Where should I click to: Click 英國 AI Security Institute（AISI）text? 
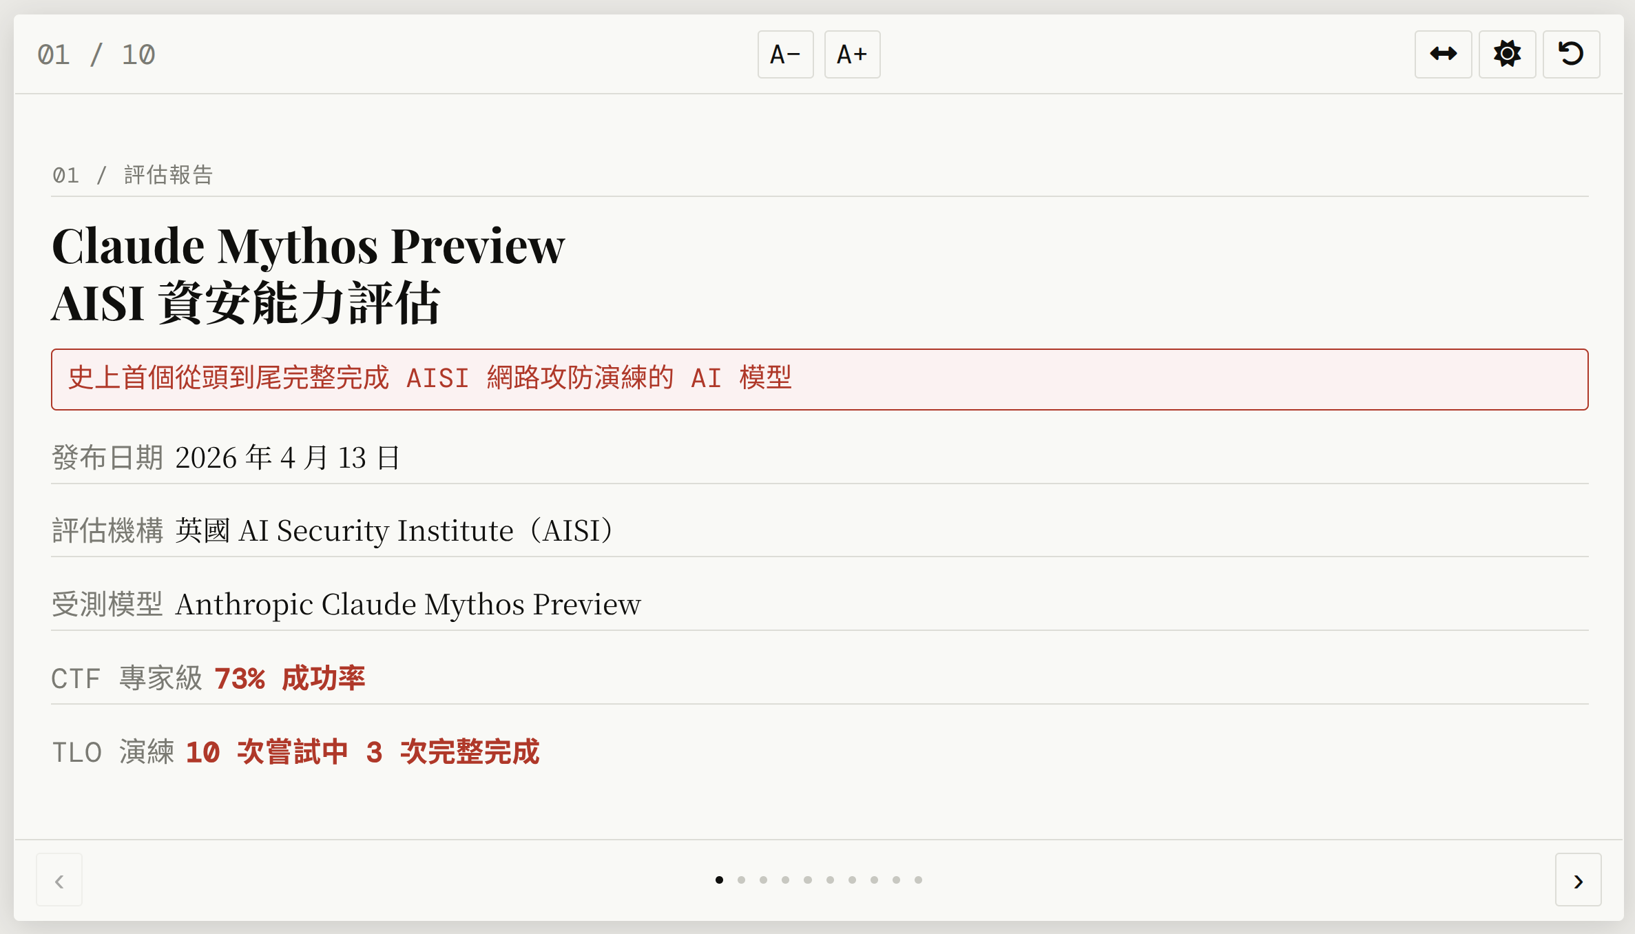click(395, 531)
